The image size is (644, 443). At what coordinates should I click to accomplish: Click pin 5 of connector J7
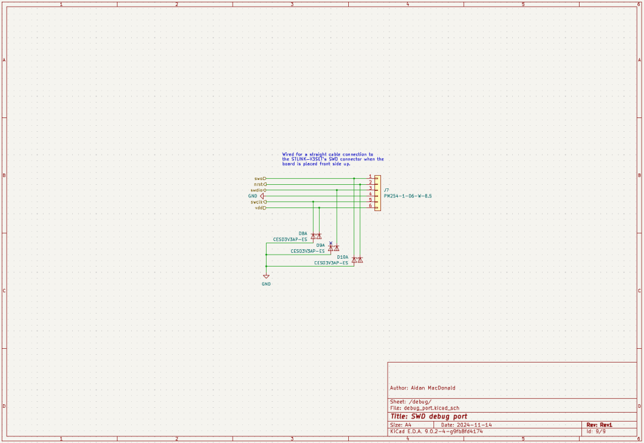371,202
